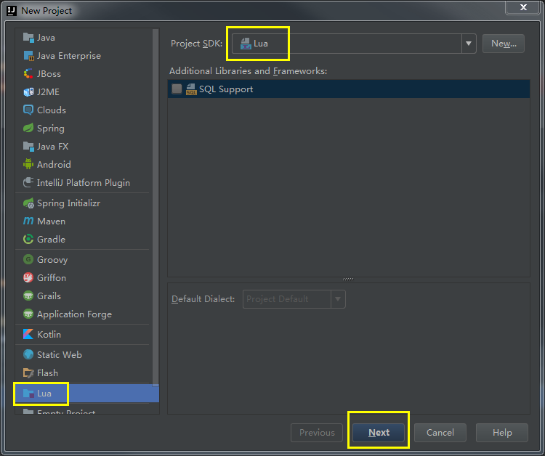This screenshot has height=456, width=545.
Task: Open Help for New Project
Action: tap(502, 432)
